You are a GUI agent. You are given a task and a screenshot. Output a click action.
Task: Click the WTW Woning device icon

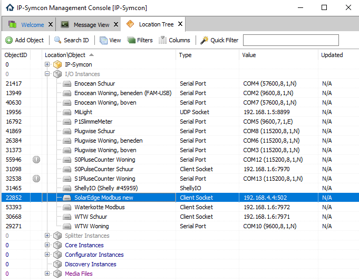tap(67, 226)
